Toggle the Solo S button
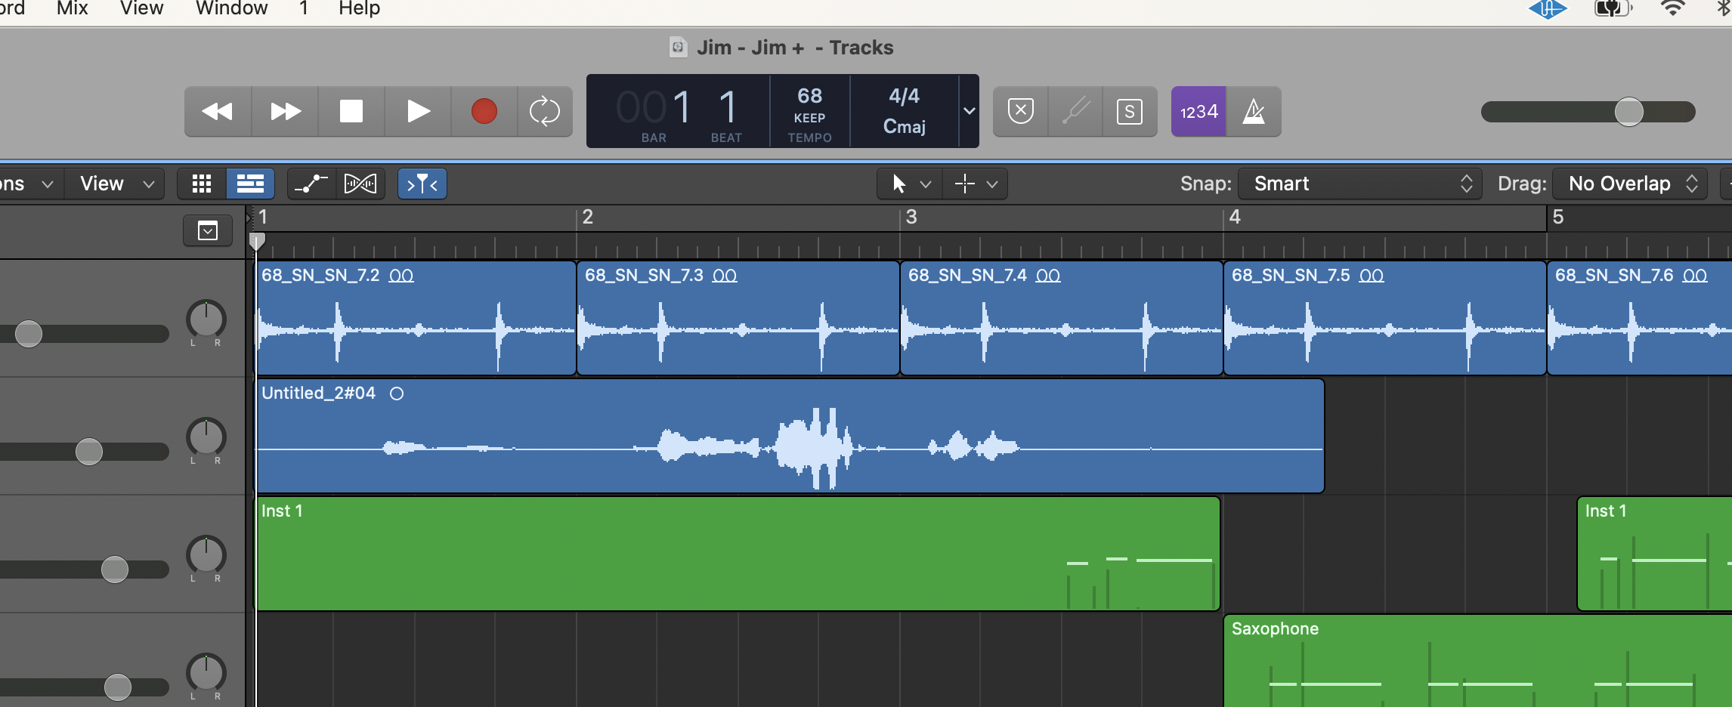 [x=1130, y=112]
